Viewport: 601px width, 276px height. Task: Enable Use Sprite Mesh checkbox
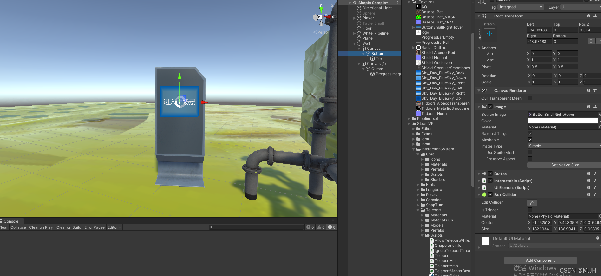(530, 152)
